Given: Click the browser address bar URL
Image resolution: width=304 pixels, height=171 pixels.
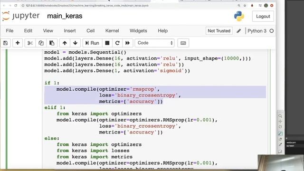Looking at the screenshot, I should tap(87, 6).
